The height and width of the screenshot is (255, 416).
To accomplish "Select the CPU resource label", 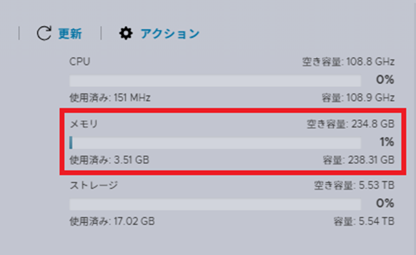I will (x=79, y=62).
